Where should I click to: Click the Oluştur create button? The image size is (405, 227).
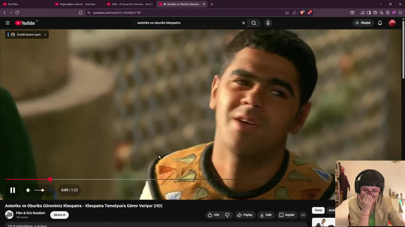[363, 23]
